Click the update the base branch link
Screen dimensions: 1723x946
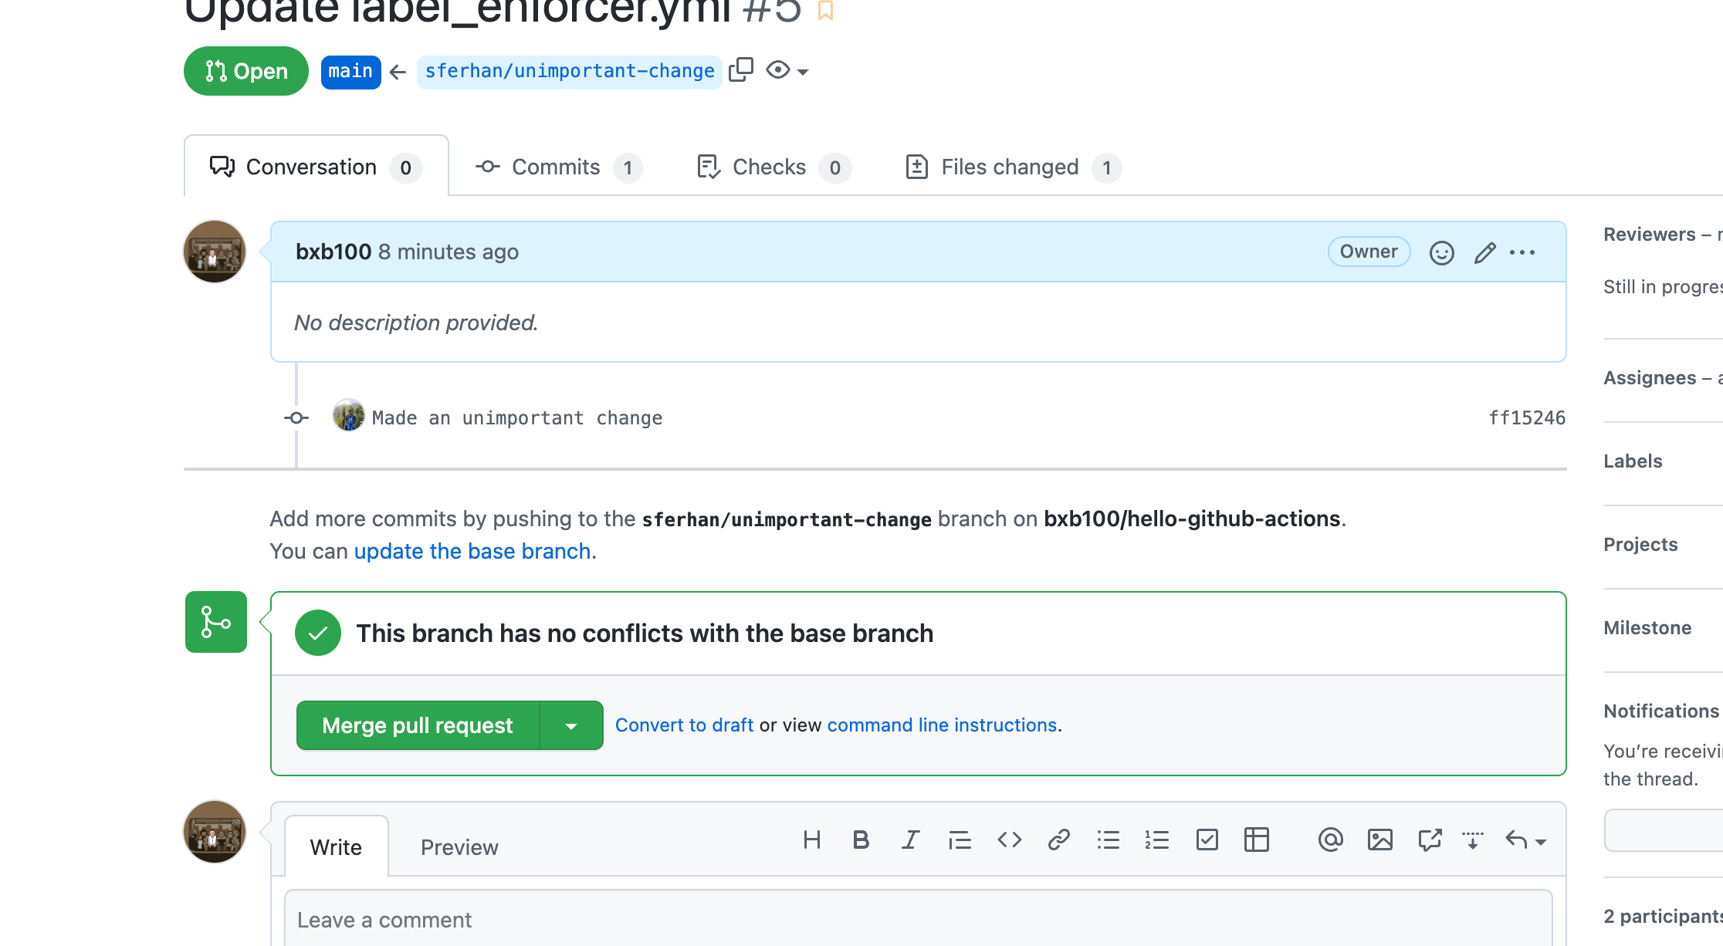473,549
